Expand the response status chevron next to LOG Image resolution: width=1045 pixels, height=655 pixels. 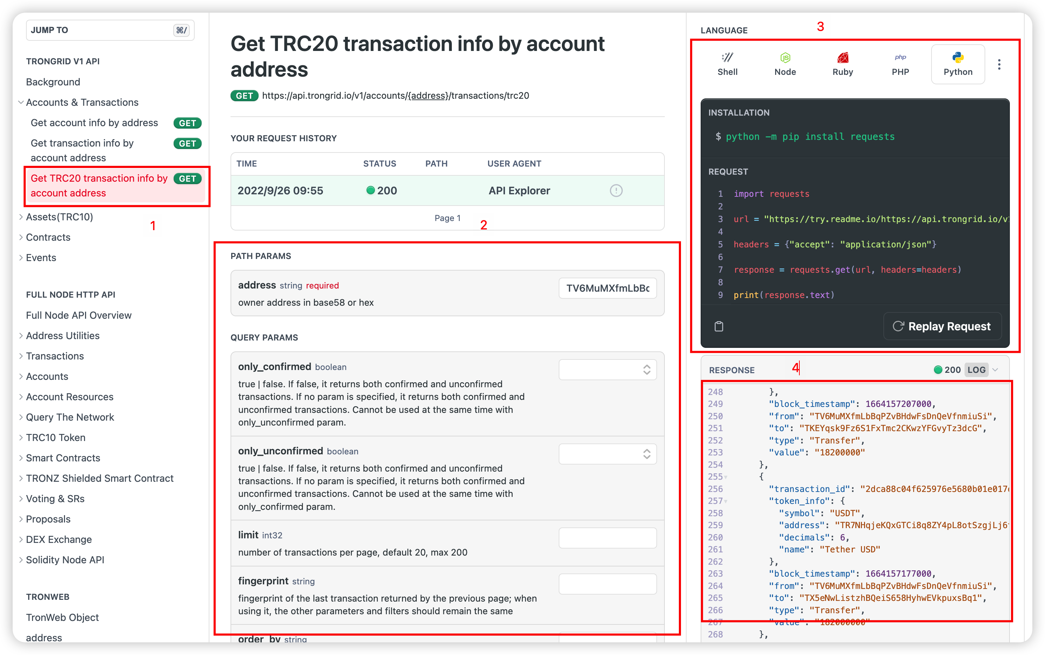click(995, 370)
